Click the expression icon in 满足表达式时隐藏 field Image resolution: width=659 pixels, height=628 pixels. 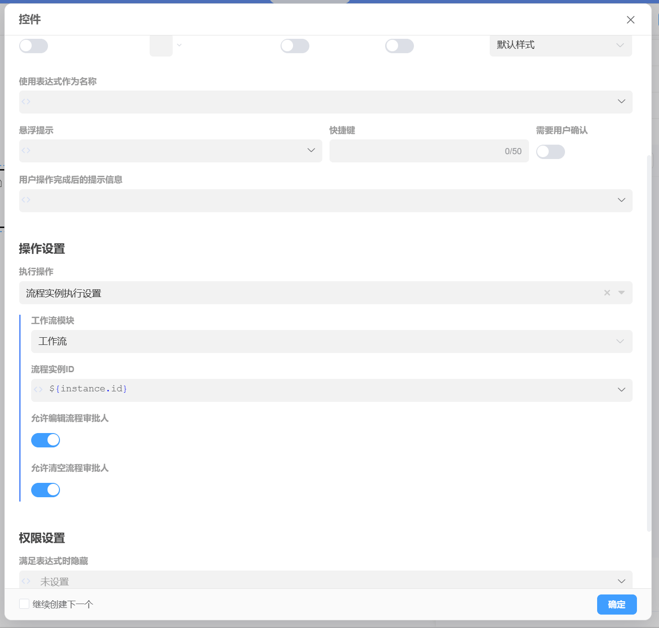(26, 581)
